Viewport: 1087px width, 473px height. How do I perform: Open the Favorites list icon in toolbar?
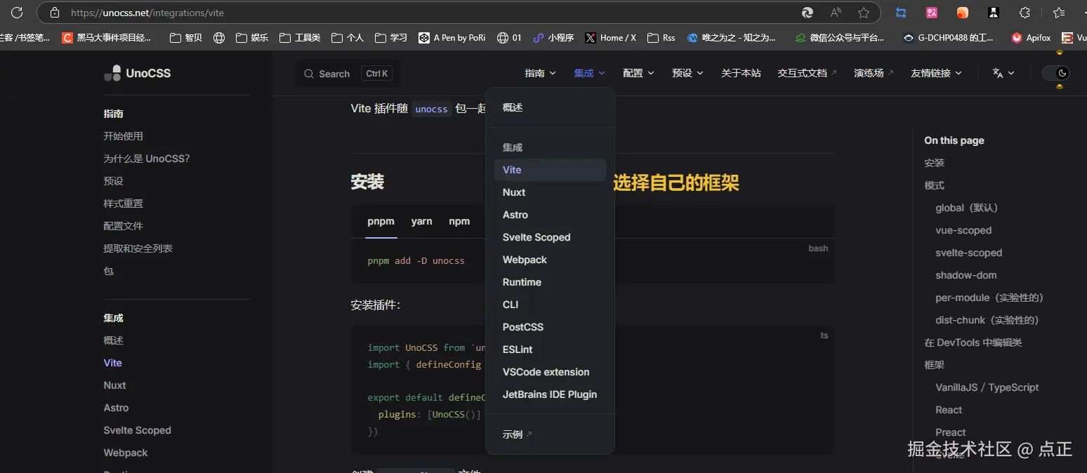(1059, 13)
